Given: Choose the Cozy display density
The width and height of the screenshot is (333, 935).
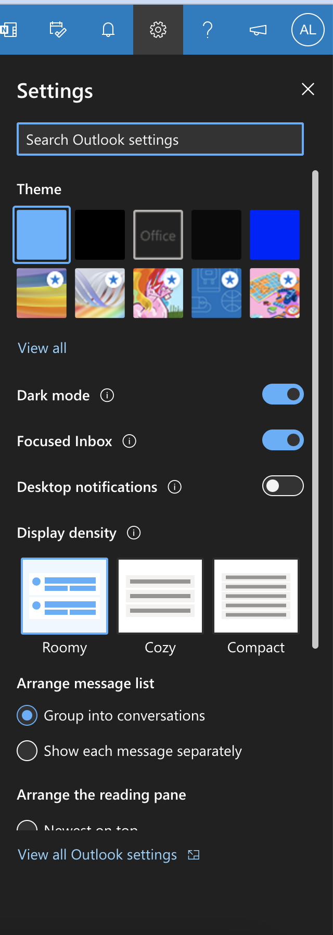Looking at the screenshot, I should tap(160, 596).
